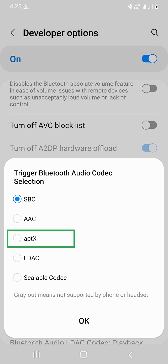This screenshot has width=168, height=364.
Task: Tap the battery charging status icon
Action: click(x=156, y=7)
